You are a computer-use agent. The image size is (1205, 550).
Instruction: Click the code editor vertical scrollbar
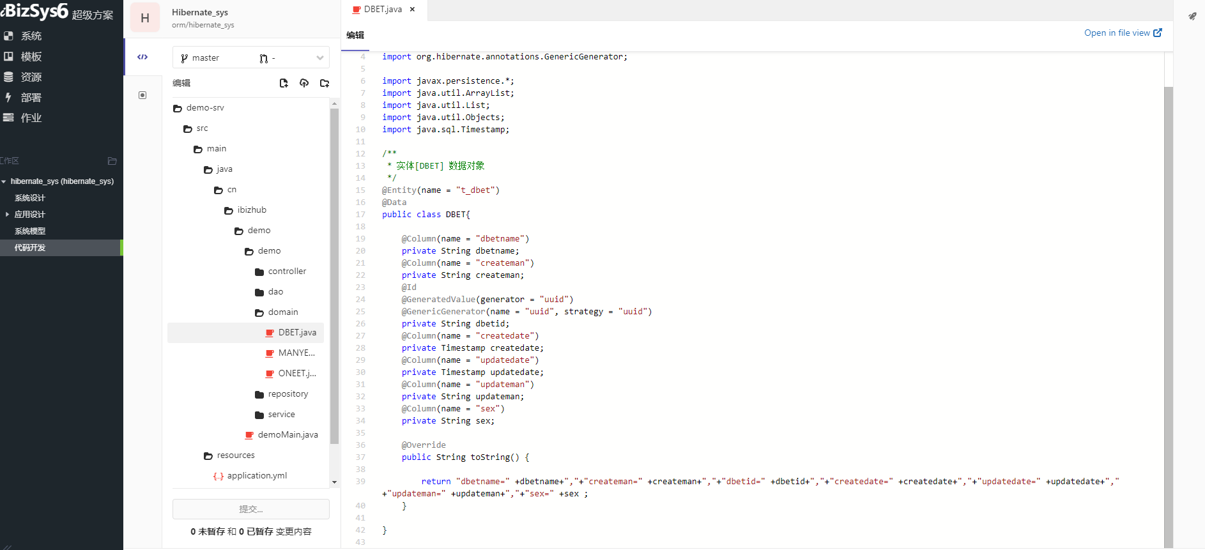[1168, 317]
